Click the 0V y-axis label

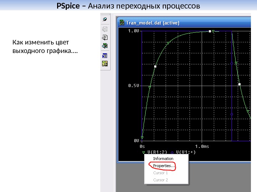[x=136, y=140]
